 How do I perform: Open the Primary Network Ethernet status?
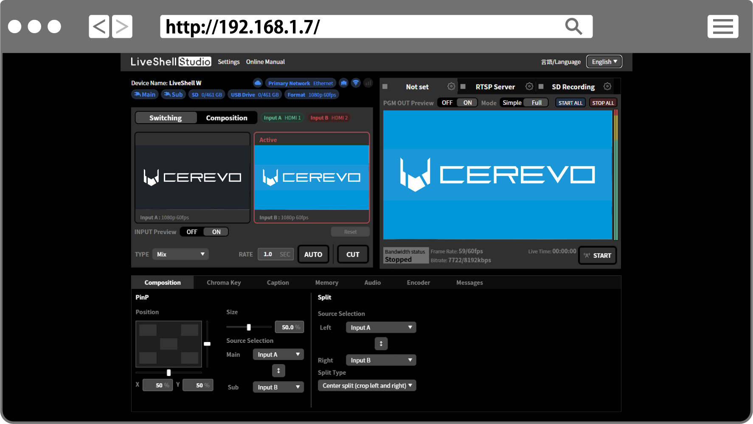pos(301,83)
